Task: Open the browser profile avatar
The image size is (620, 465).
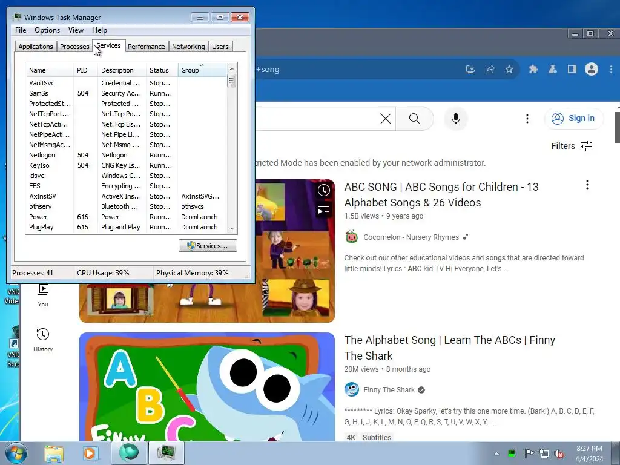Action: click(592, 69)
